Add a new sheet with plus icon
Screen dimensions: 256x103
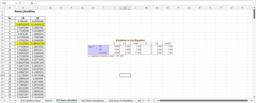(149, 101)
